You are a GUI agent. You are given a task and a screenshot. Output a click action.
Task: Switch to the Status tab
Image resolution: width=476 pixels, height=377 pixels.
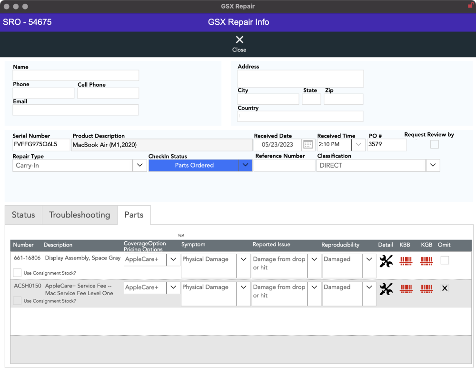click(x=23, y=215)
